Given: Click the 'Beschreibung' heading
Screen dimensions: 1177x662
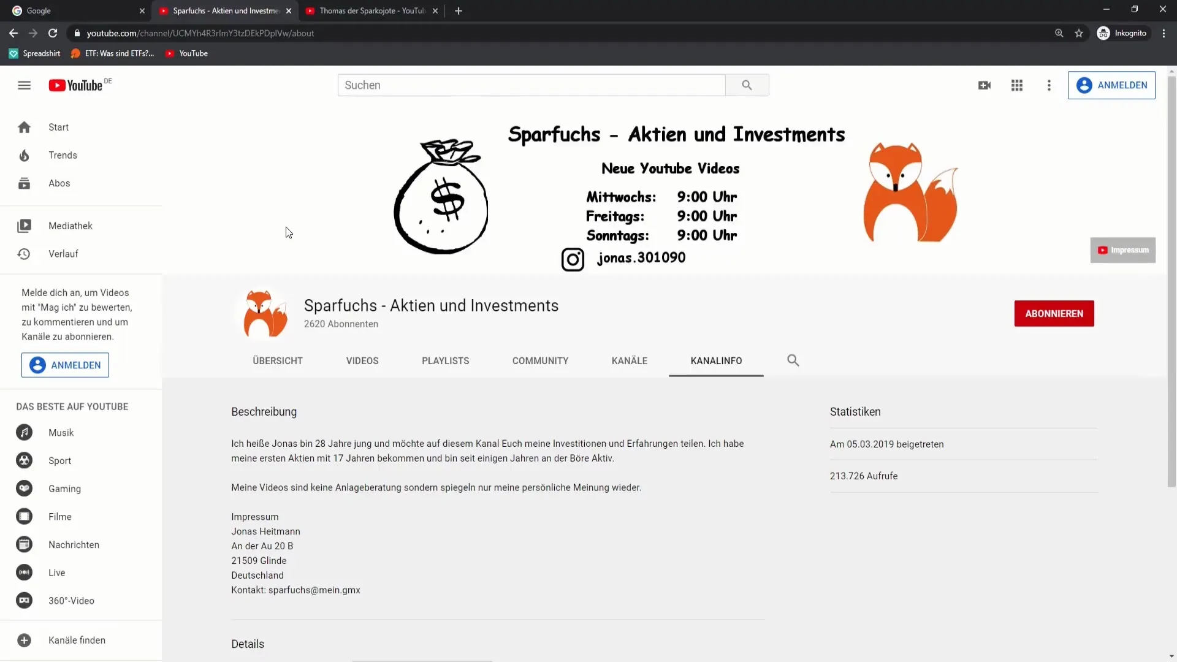Looking at the screenshot, I should point(264,412).
